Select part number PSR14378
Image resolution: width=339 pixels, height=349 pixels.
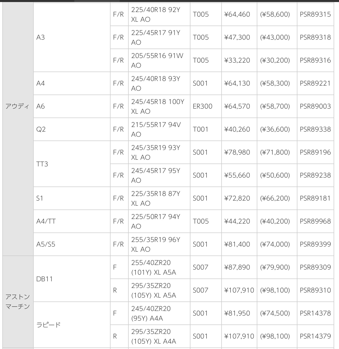[315, 313]
